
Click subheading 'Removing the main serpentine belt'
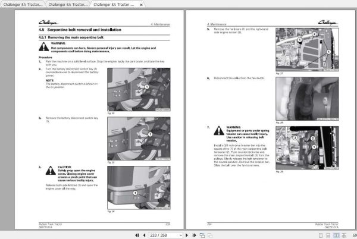tap(76, 37)
